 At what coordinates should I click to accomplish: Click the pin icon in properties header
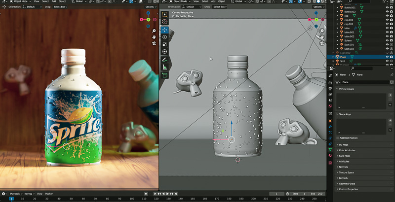(x=392, y=75)
